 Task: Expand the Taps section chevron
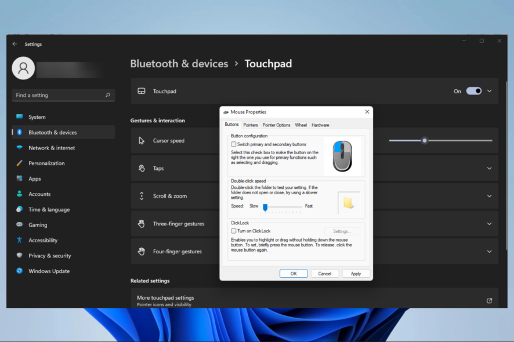[x=490, y=168]
